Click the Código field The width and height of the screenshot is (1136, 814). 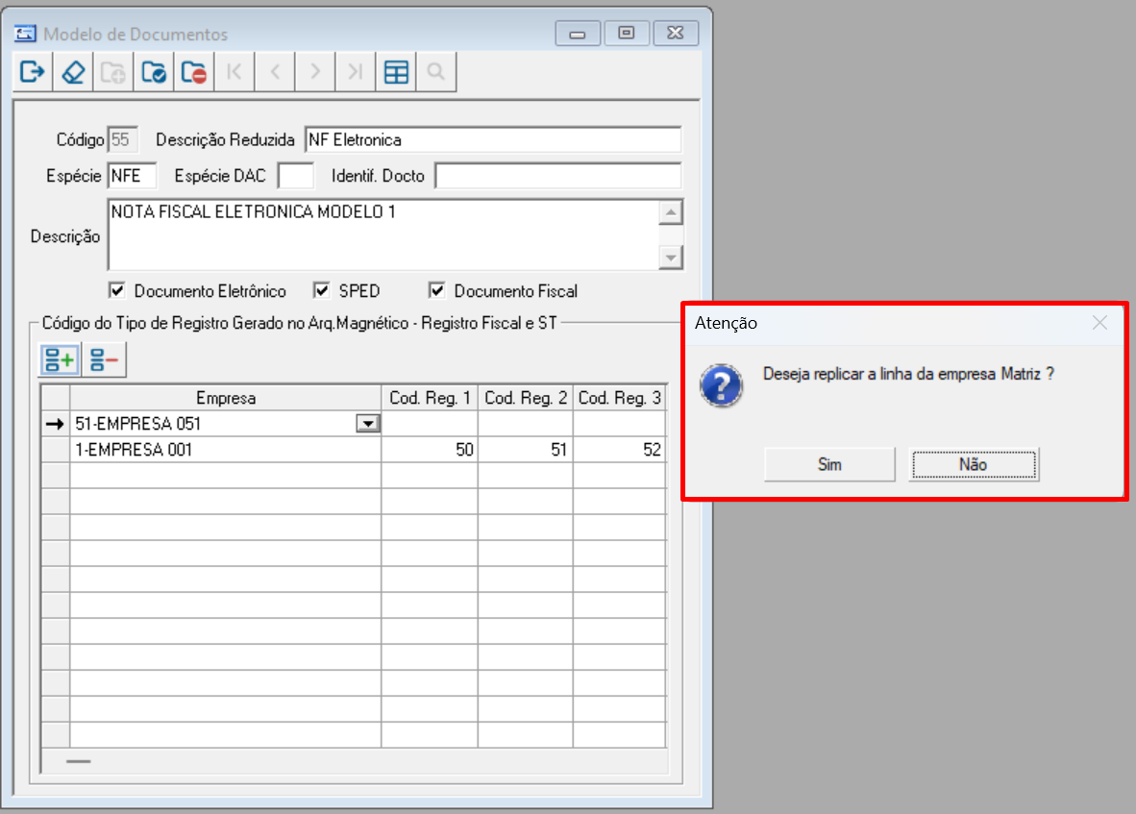click(122, 139)
